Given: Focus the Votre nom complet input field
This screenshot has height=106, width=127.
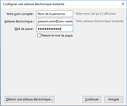Looking at the screenshot, I should 55,14.
